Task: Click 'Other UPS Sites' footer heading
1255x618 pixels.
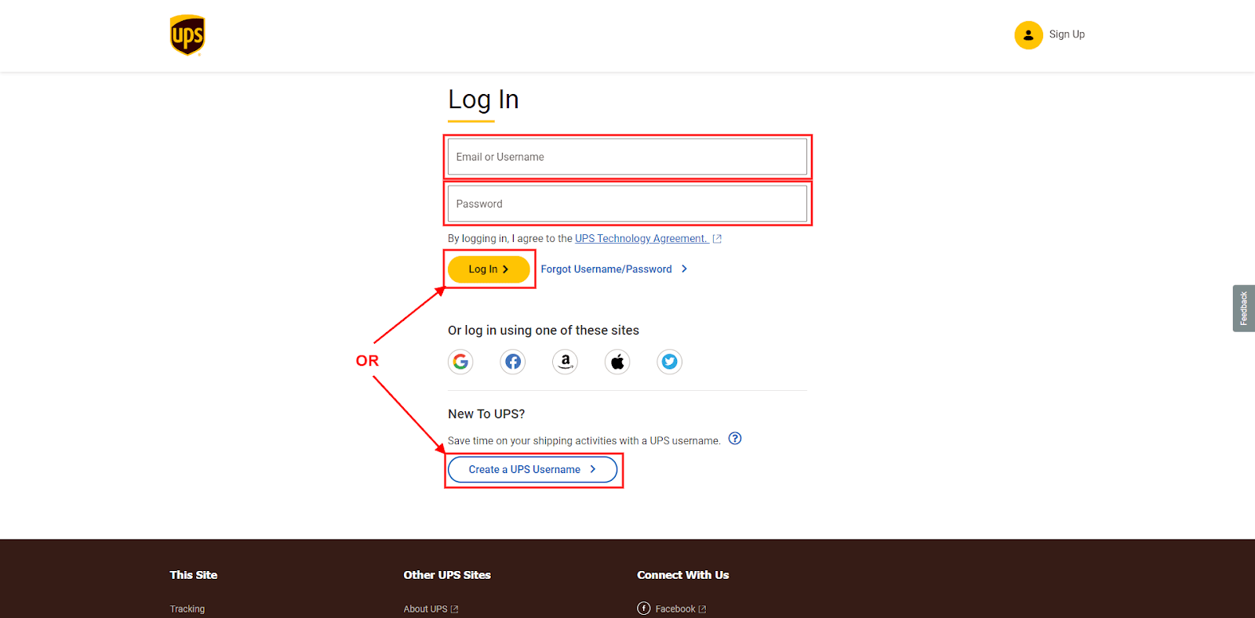Action: pyautogui.click(x=447, y=575)
